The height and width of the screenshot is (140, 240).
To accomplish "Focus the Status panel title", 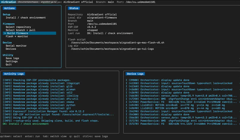I will tap(74, 8).
